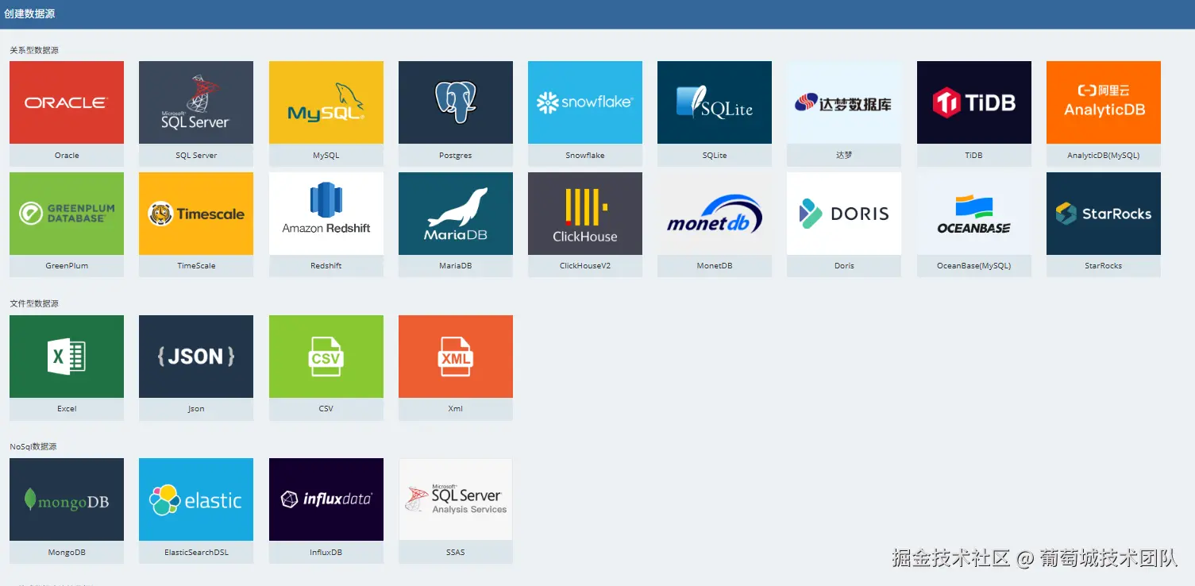1195x586 pixels.
Task: Click the "Json" caption label
Action: click(x=196, y=409)
